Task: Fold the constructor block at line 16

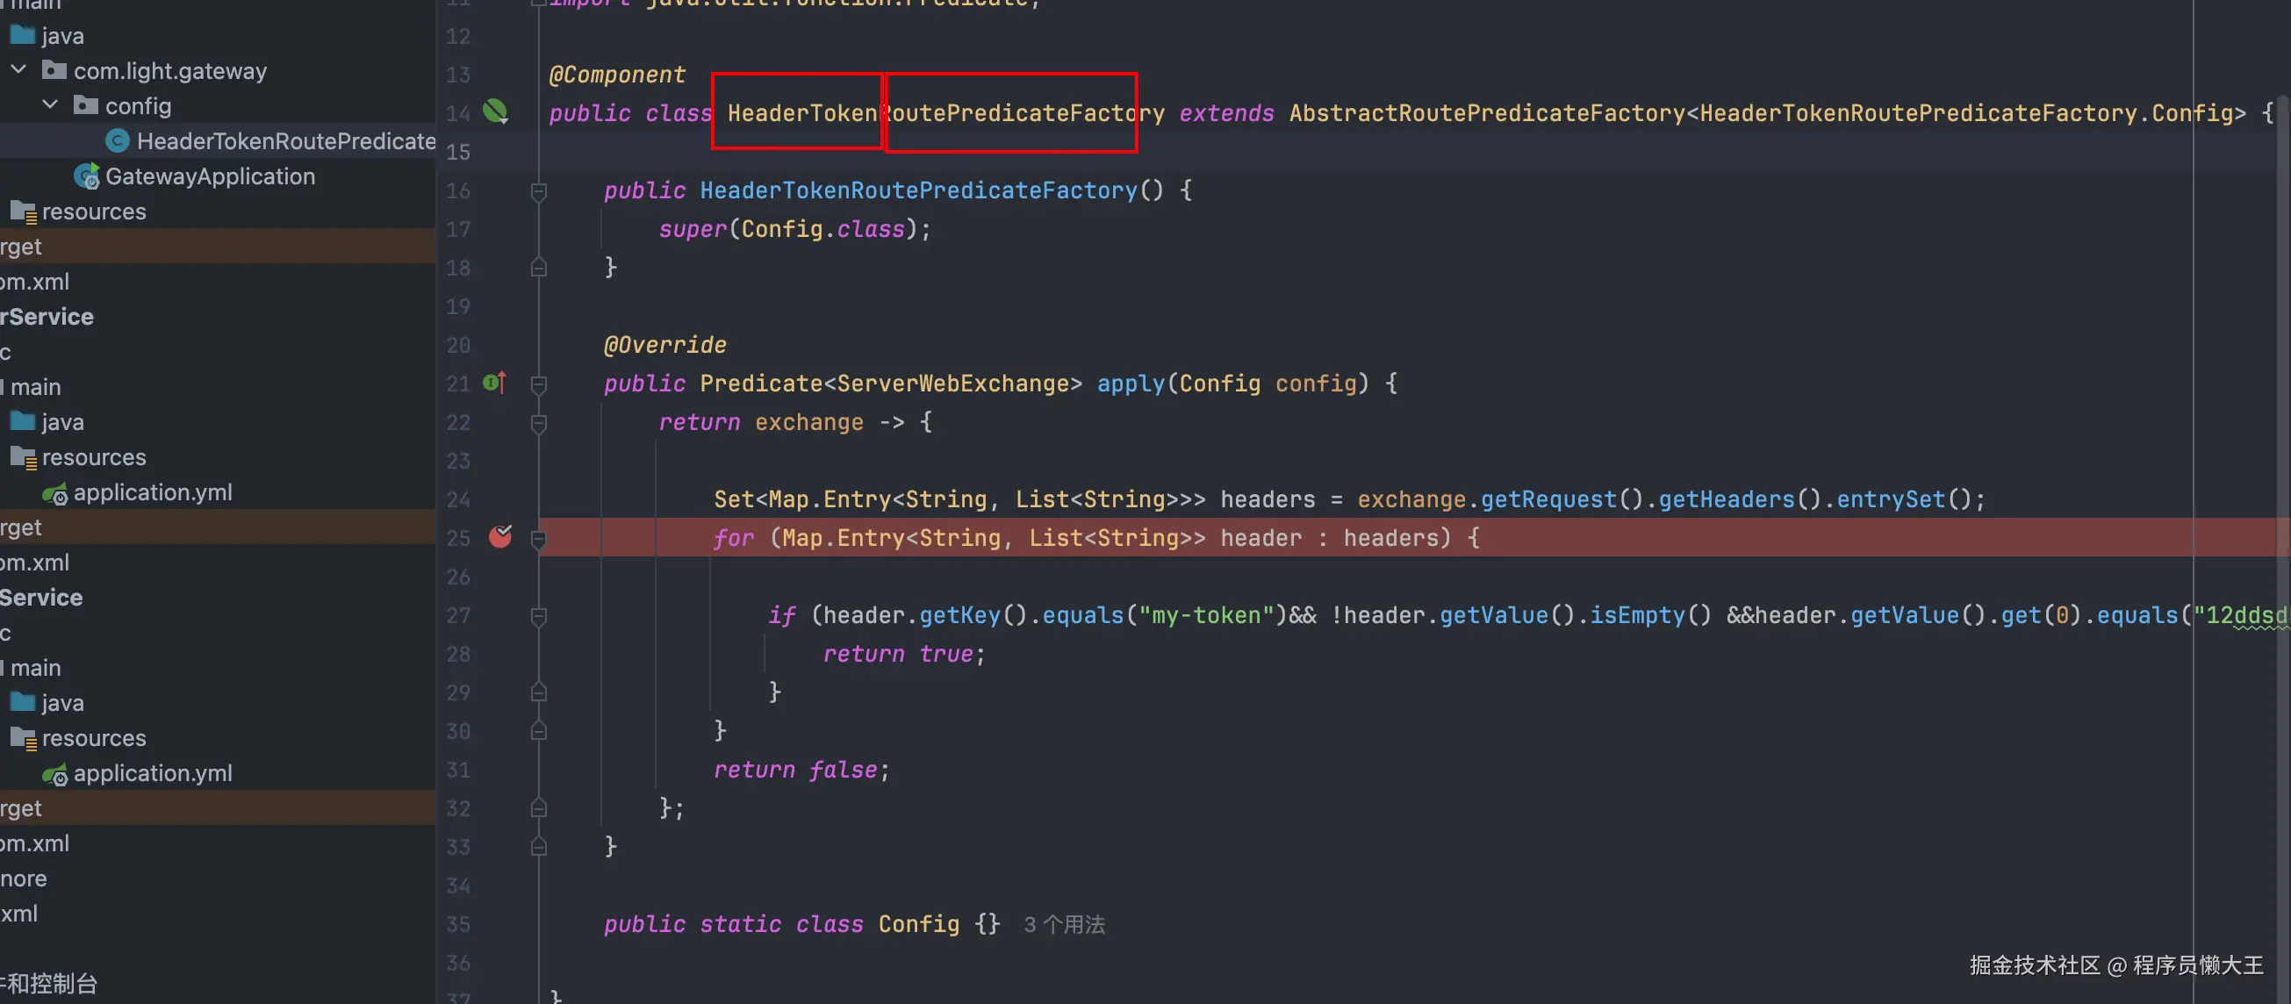Action: (538, 190)
